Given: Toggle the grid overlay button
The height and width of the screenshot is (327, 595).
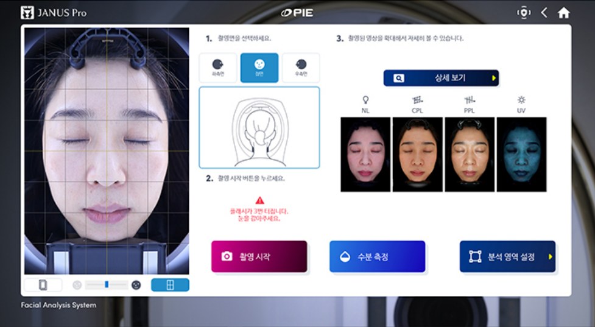Looking at the screenshot, I should 170,285.
